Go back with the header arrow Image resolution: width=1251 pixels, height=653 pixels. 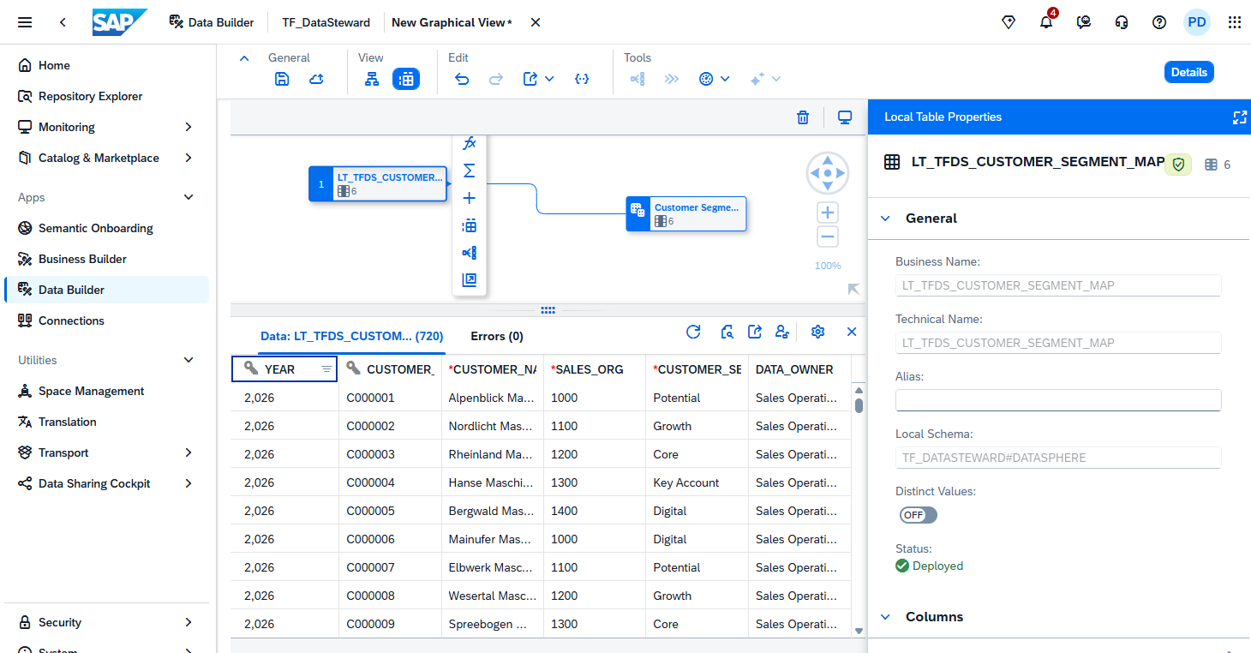(x=63, y=22)
